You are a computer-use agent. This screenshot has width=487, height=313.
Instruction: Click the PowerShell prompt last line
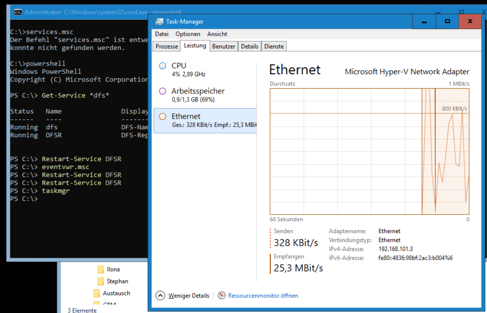[x=24, y=199]
